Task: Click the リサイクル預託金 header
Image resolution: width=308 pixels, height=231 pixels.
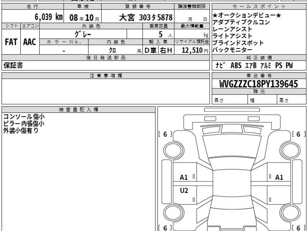Action: point(192,42)
